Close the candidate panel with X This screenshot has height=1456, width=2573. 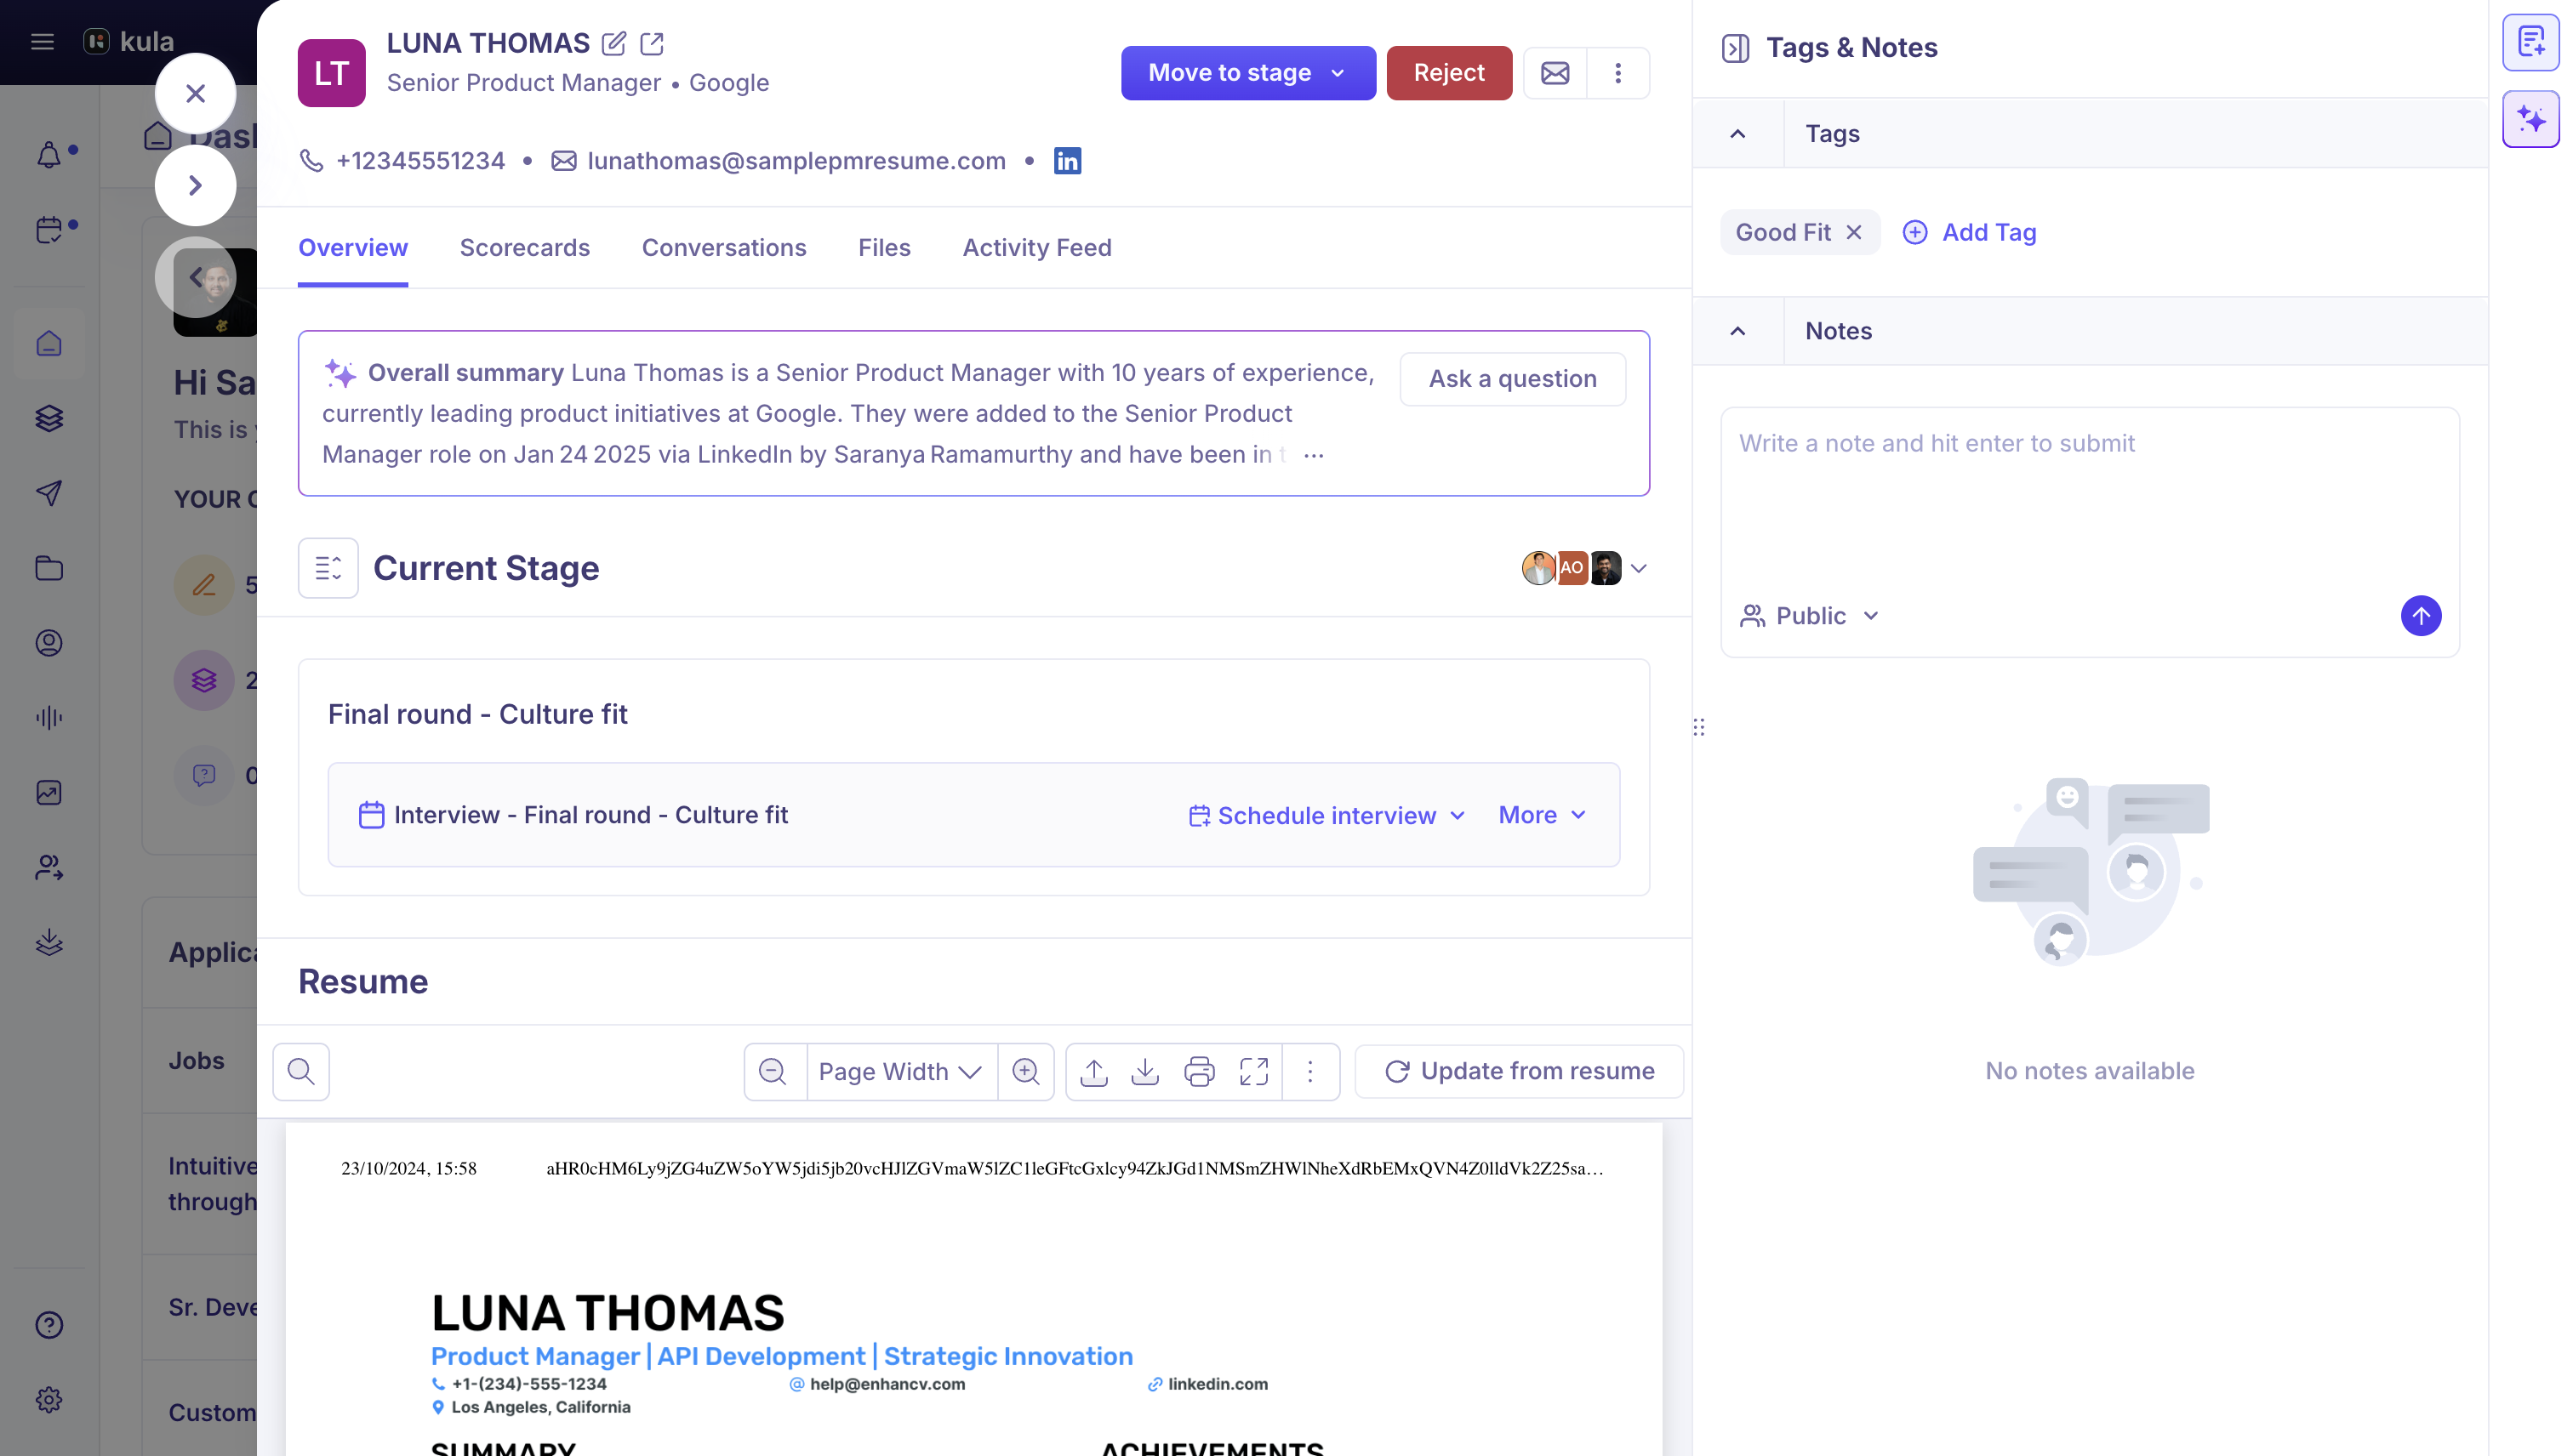pyautogui.click(x=195, y=93)
